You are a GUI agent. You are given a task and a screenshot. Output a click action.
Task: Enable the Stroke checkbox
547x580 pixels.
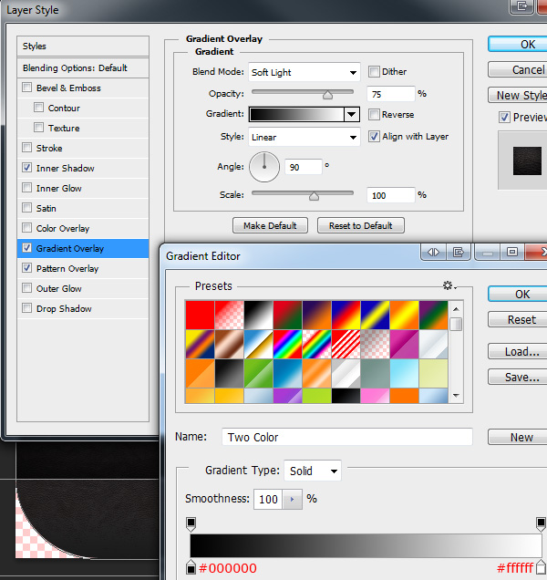click(x=27, y=148)
